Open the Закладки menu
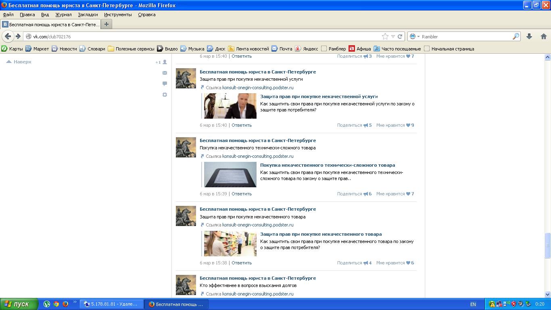 (x=88, y=15)
